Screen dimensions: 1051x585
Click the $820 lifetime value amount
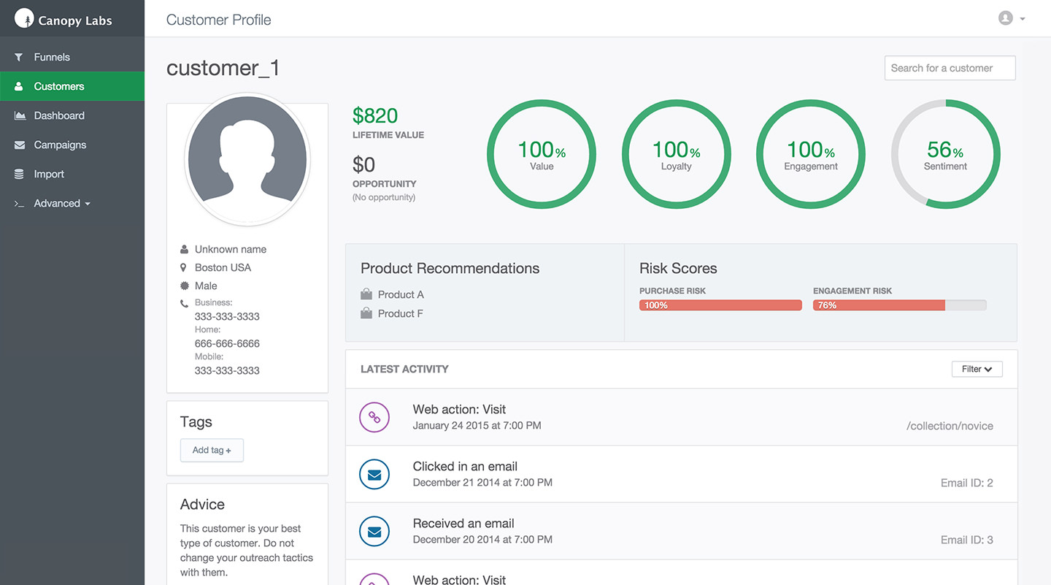click(375, 115)
